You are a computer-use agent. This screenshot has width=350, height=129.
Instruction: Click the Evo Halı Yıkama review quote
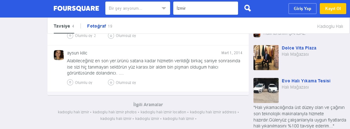(x=300, y=117)
